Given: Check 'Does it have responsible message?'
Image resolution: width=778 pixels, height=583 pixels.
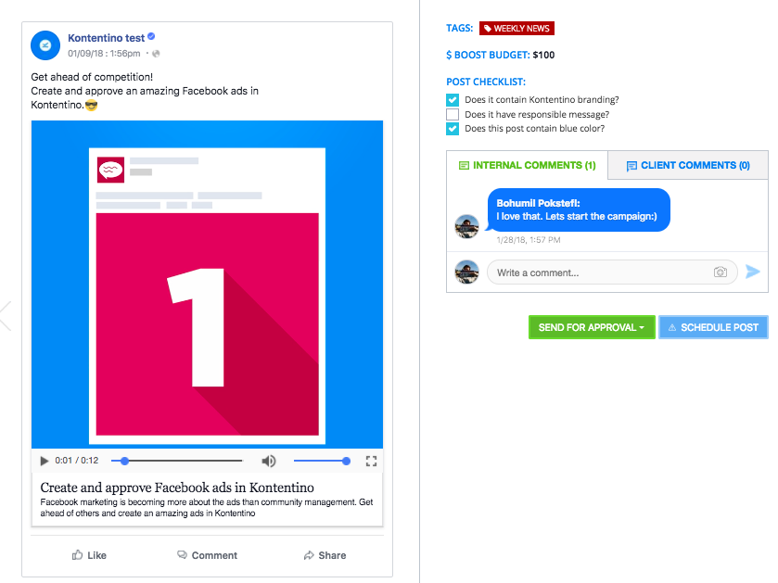Looking at the screenshot, I should tap(453, 115).
